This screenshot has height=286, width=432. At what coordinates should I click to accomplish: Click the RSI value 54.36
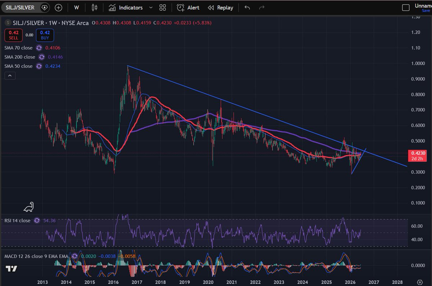[49, 220]
